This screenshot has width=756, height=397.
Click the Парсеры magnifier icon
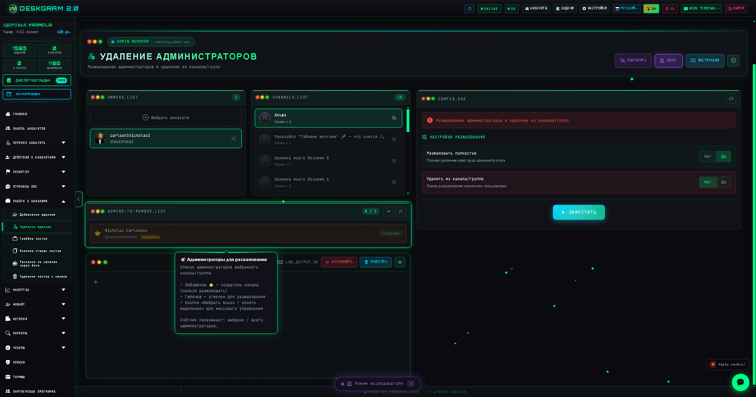point(8,333)
